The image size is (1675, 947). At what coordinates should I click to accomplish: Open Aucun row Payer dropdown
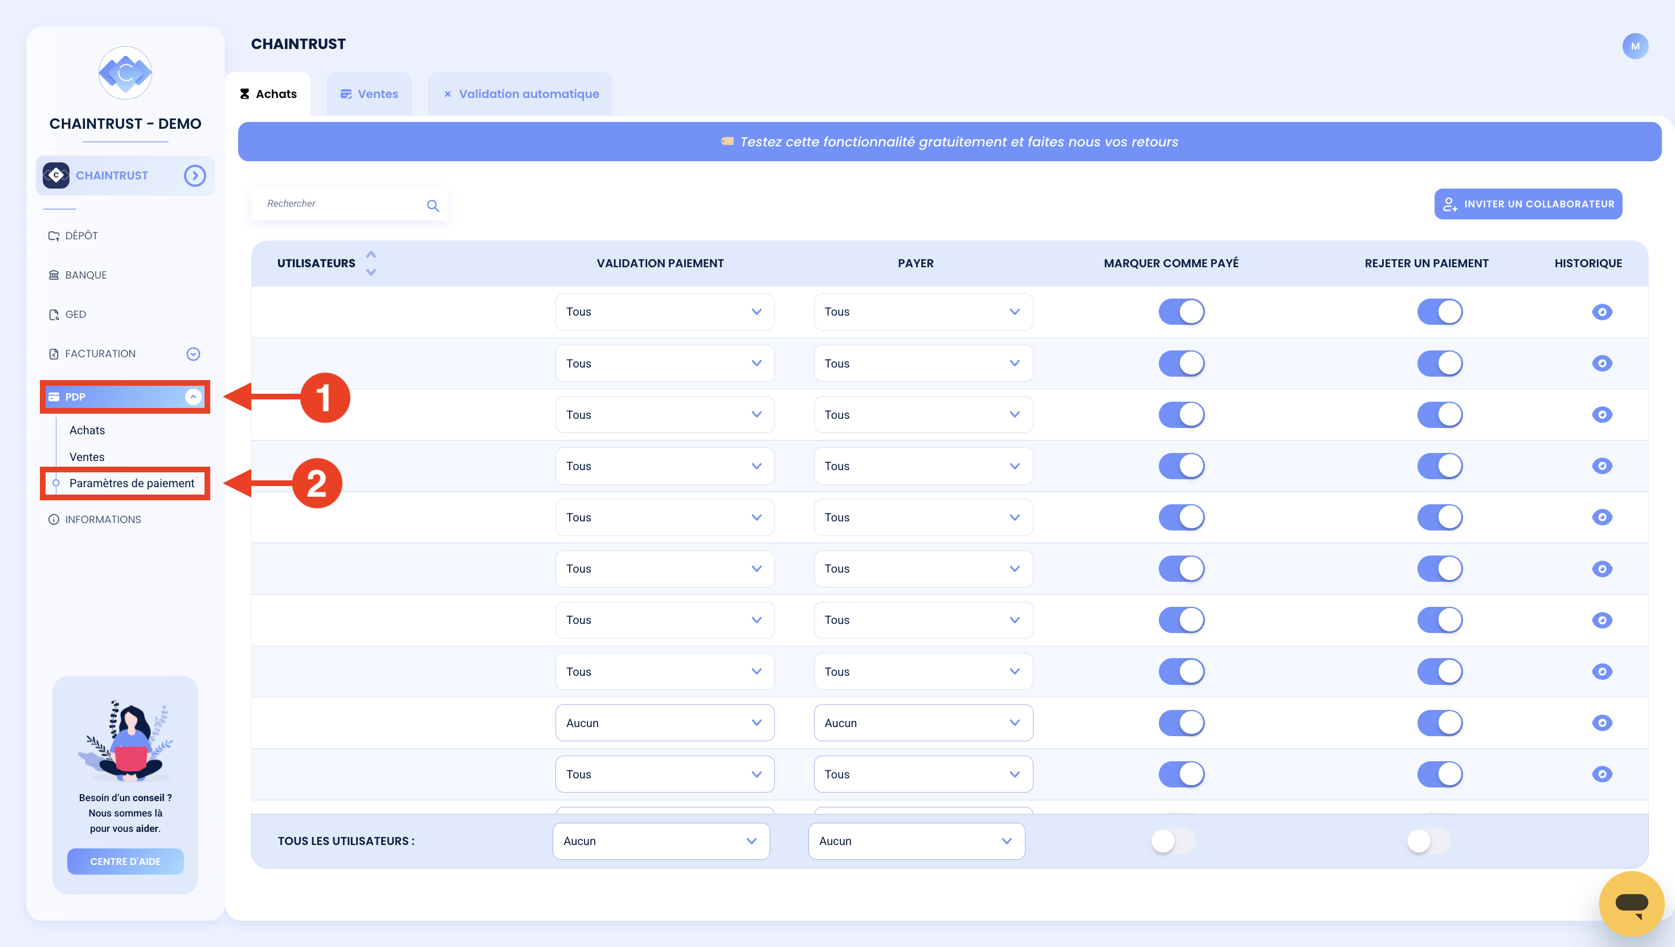coord(924,723)
